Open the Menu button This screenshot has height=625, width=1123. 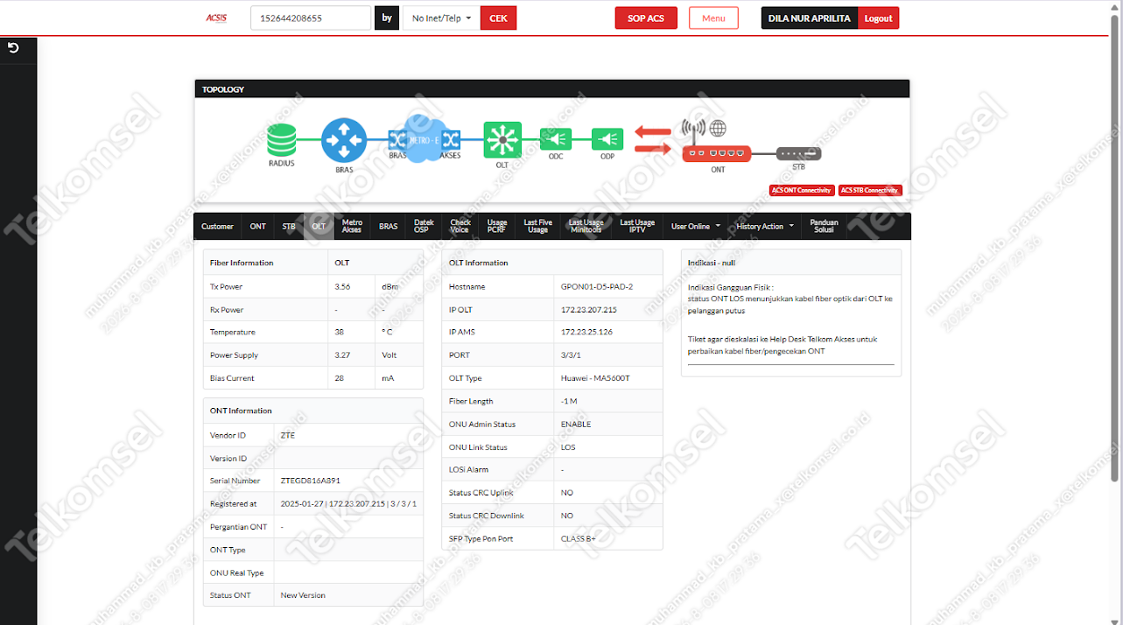pos(713,18)
